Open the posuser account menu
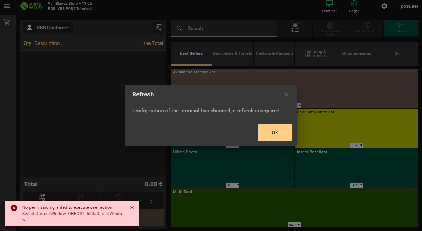Image resolution: width=422 pixels, height=231 pixels. click(409, 6)
